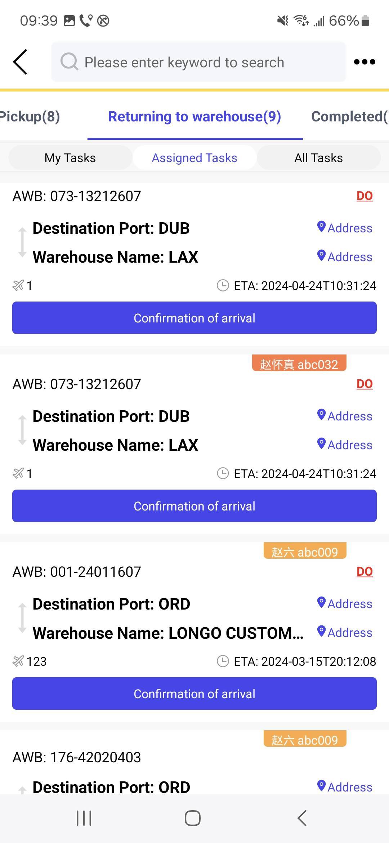Tap airplane icon showing 123 pieces
Image resolution: width=389 pixels, height=843 pixels.
(x=18, y=661)
